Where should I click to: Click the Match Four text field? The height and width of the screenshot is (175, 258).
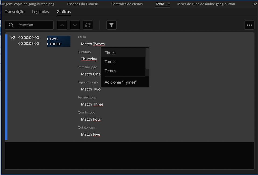pos(91,119)
